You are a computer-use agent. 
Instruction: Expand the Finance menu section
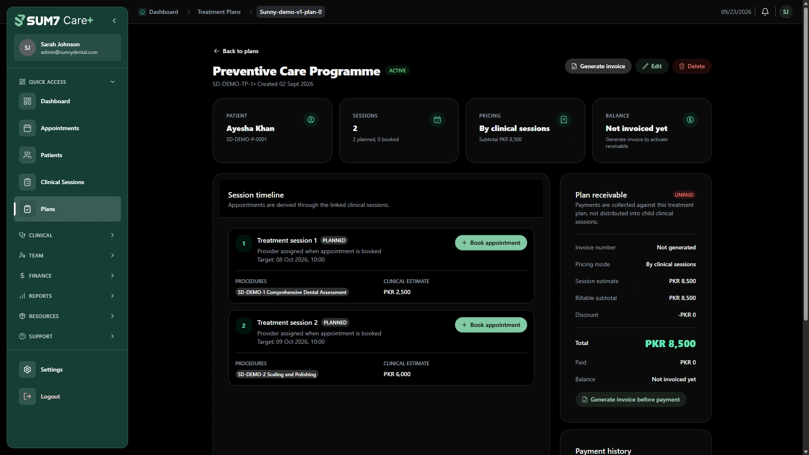[67, 276]
